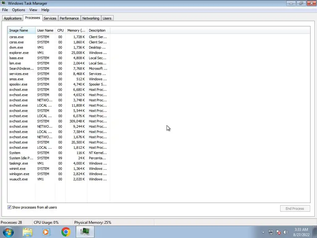The height and width of the screenshot is (238, 317).
Task: Launch Windows Media Player from taskbar
Action: [46, 232]
